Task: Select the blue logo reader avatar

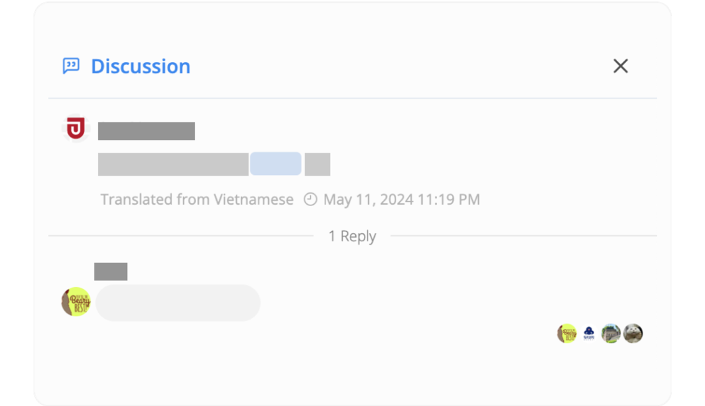Action: (589, 334)
